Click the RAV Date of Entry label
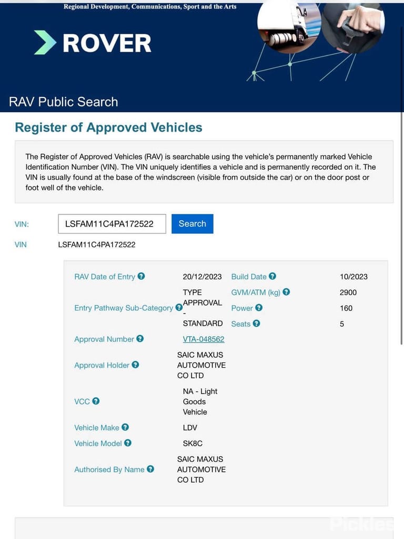Screen dimensions: 404x539 (105, 277)
